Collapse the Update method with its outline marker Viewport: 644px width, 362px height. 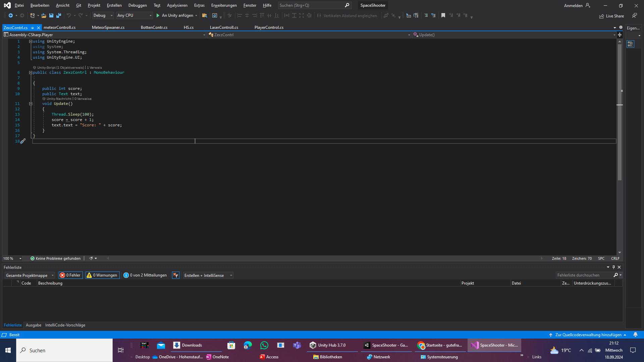[x=31, y=104]
